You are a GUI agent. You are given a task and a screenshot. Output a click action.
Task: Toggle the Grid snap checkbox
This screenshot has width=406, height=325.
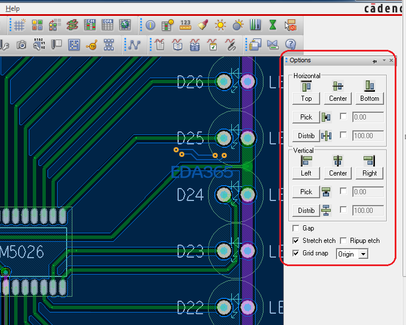coord(296,254)
